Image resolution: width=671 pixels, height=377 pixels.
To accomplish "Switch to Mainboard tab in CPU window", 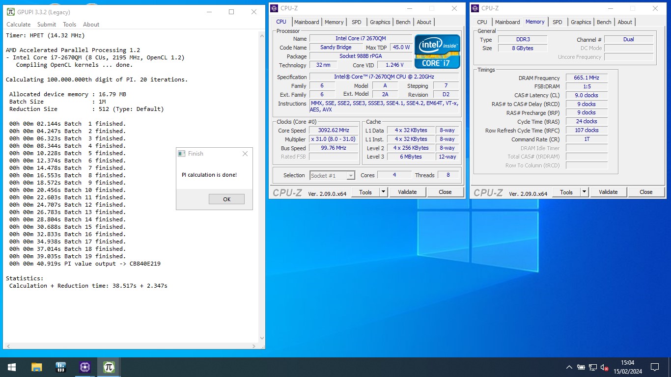I will 307,22.
